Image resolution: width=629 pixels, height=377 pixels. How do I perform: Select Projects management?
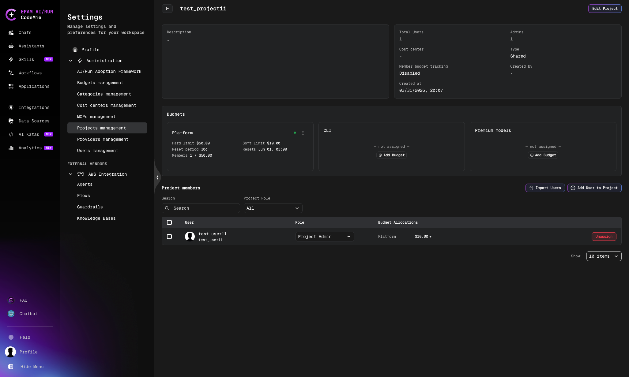point(107,128)
